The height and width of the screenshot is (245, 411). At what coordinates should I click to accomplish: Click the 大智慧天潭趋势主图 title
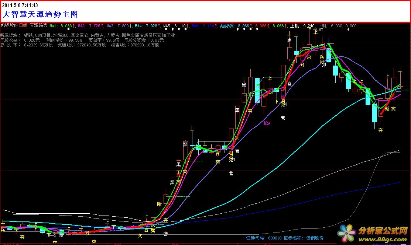tap(40, 14)
